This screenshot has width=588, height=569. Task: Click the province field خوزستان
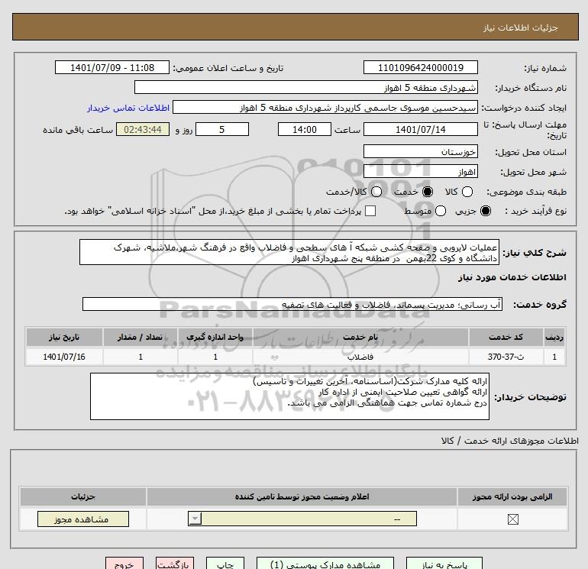coord(420,151)
